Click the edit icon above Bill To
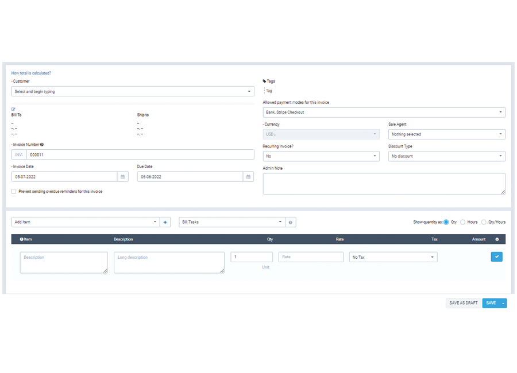517x373 pixels. [x=13, y=109]
